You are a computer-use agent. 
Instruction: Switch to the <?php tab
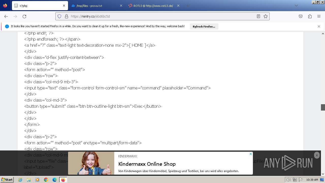coord(40,6)
